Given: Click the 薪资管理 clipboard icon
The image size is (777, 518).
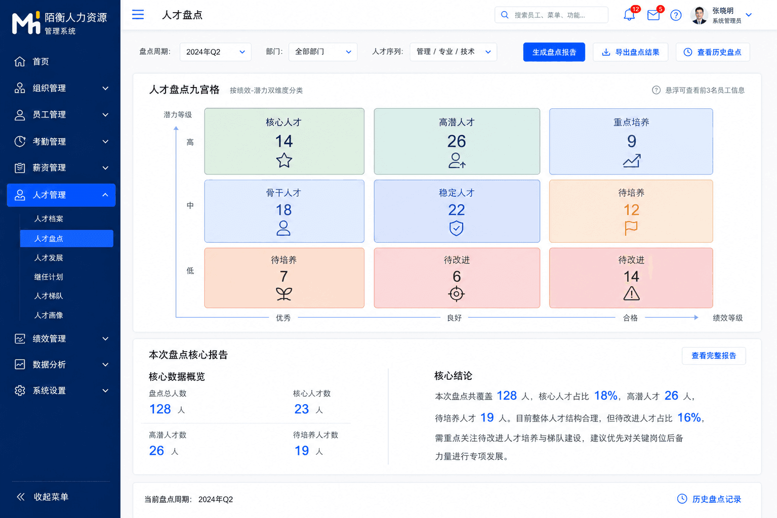Looking at the screenshot, I should tap(20, 168).
